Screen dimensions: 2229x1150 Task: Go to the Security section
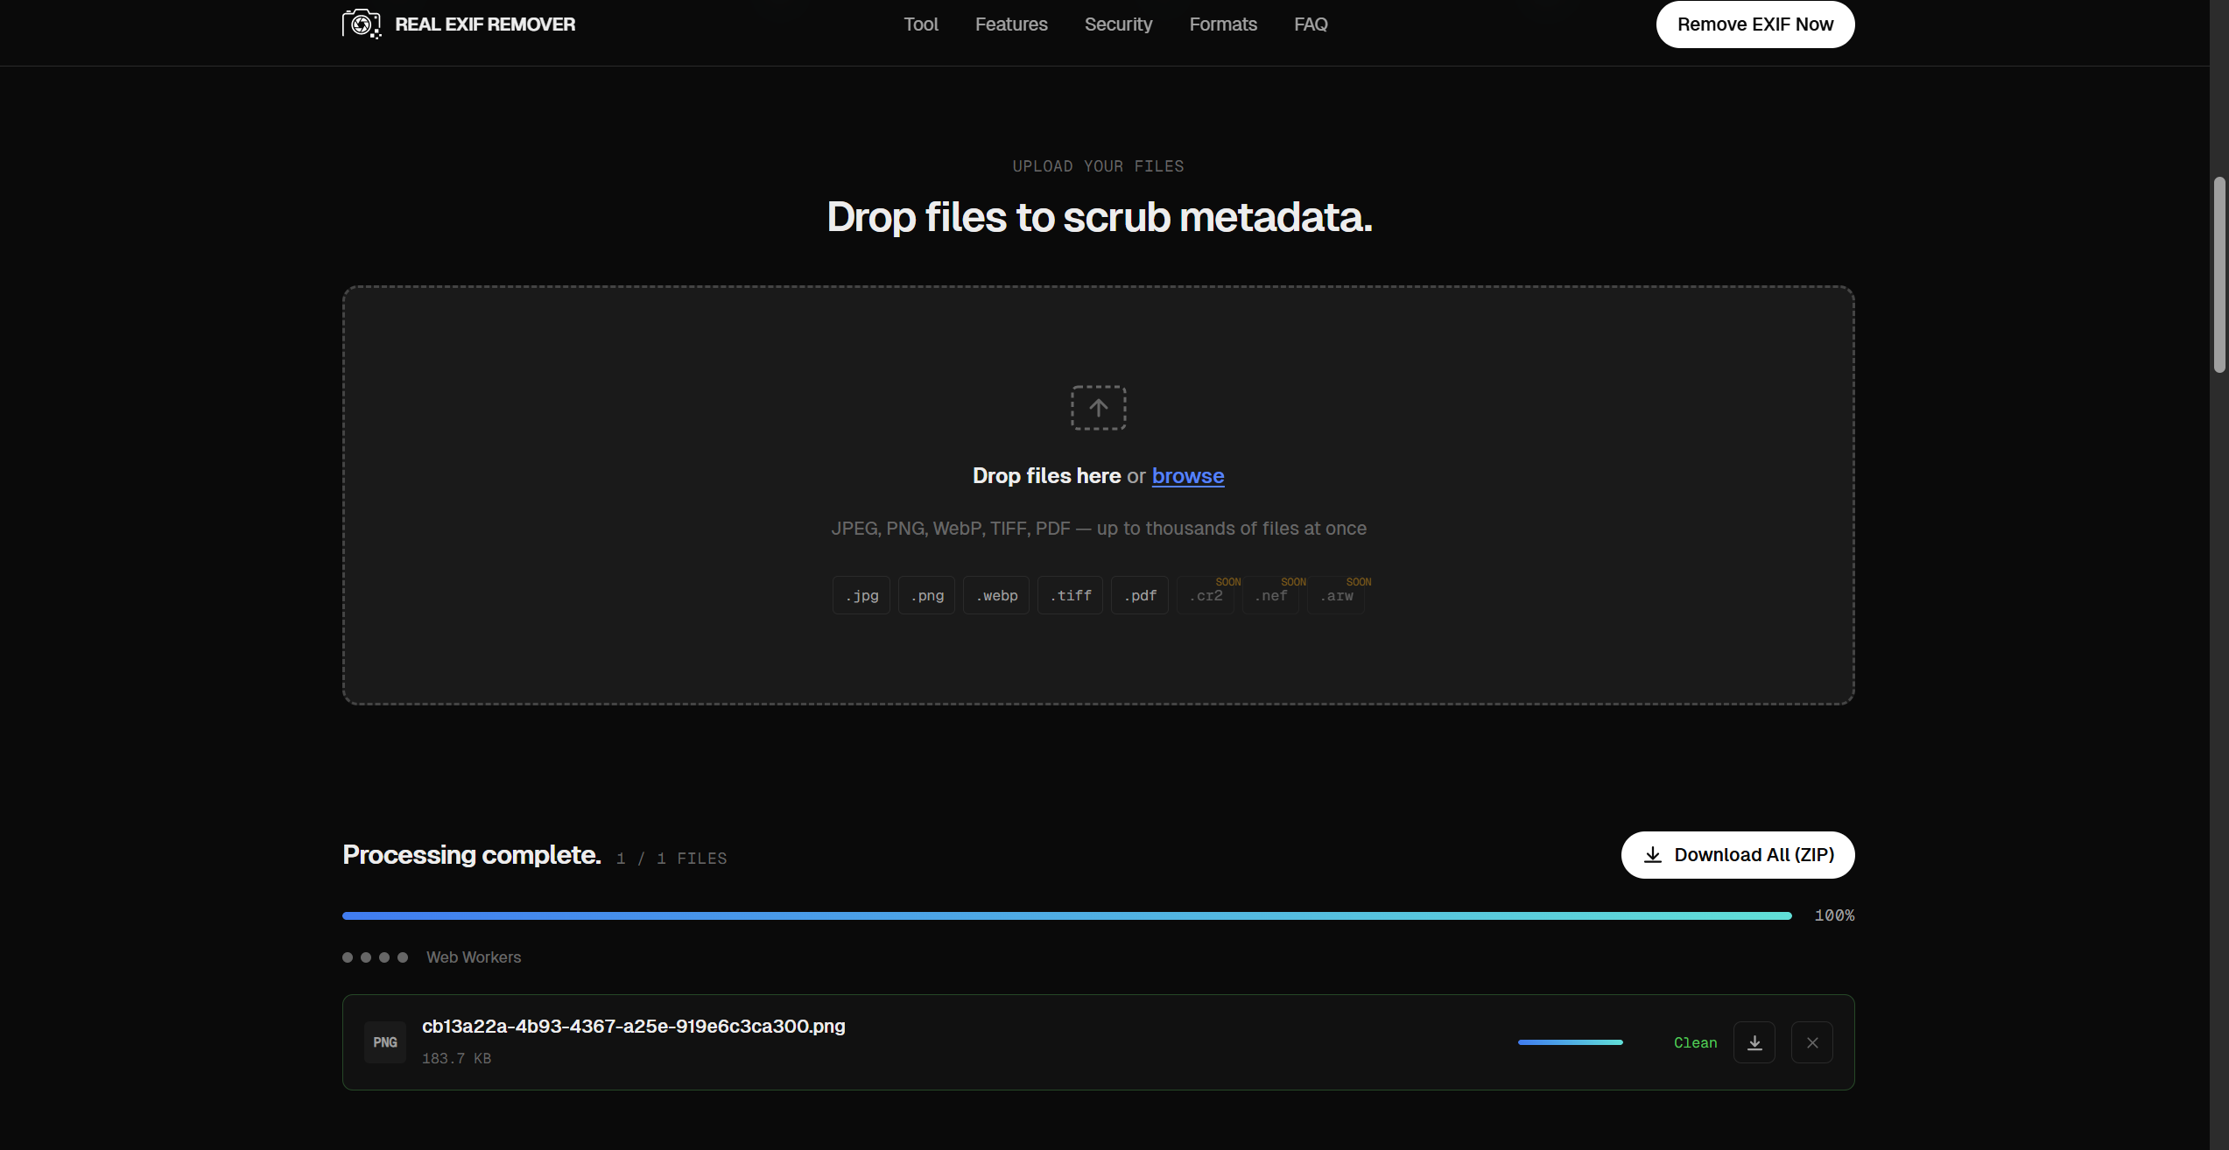1118,25
